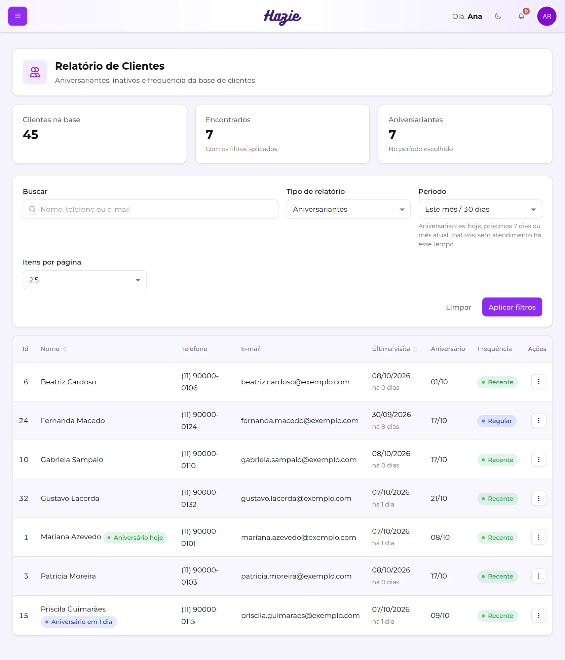Click email beatriz.cardoso@exemplo.com
This screenshot has width=565, height=660.
pos(295,382)
